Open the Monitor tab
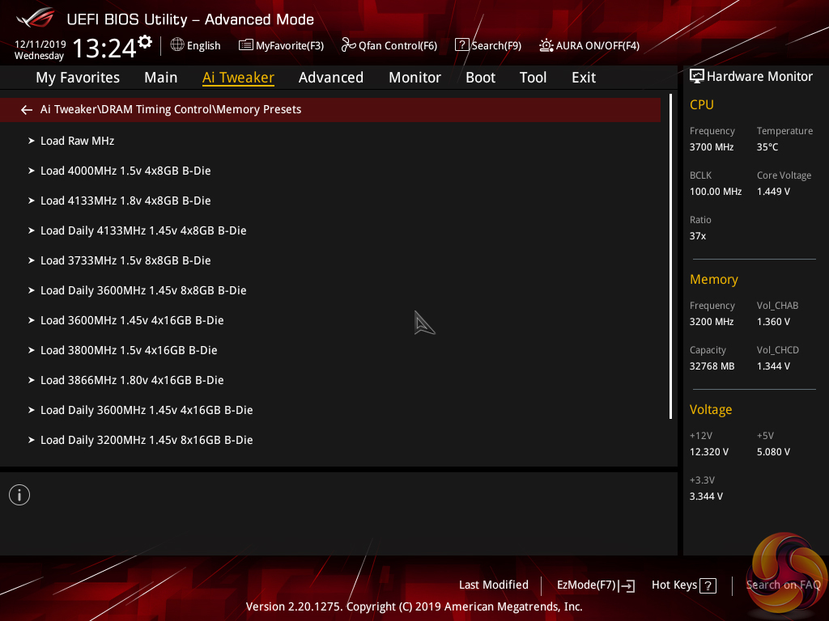The image size is (829, 621). pos(414,78)
